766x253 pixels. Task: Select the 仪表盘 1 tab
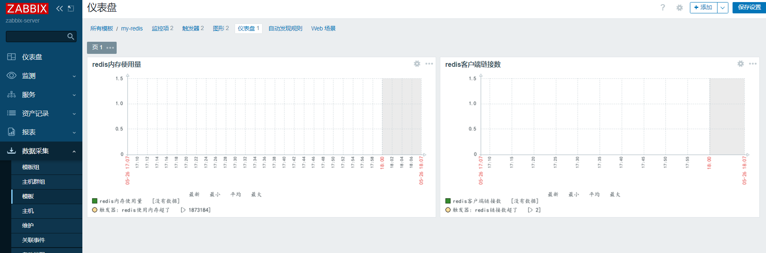(248, 28)
